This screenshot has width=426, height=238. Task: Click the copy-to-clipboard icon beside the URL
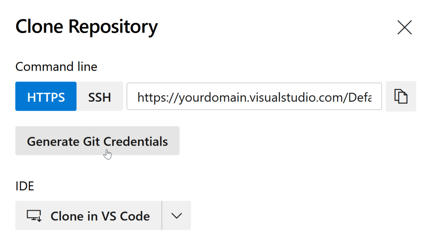coord(401,96)
